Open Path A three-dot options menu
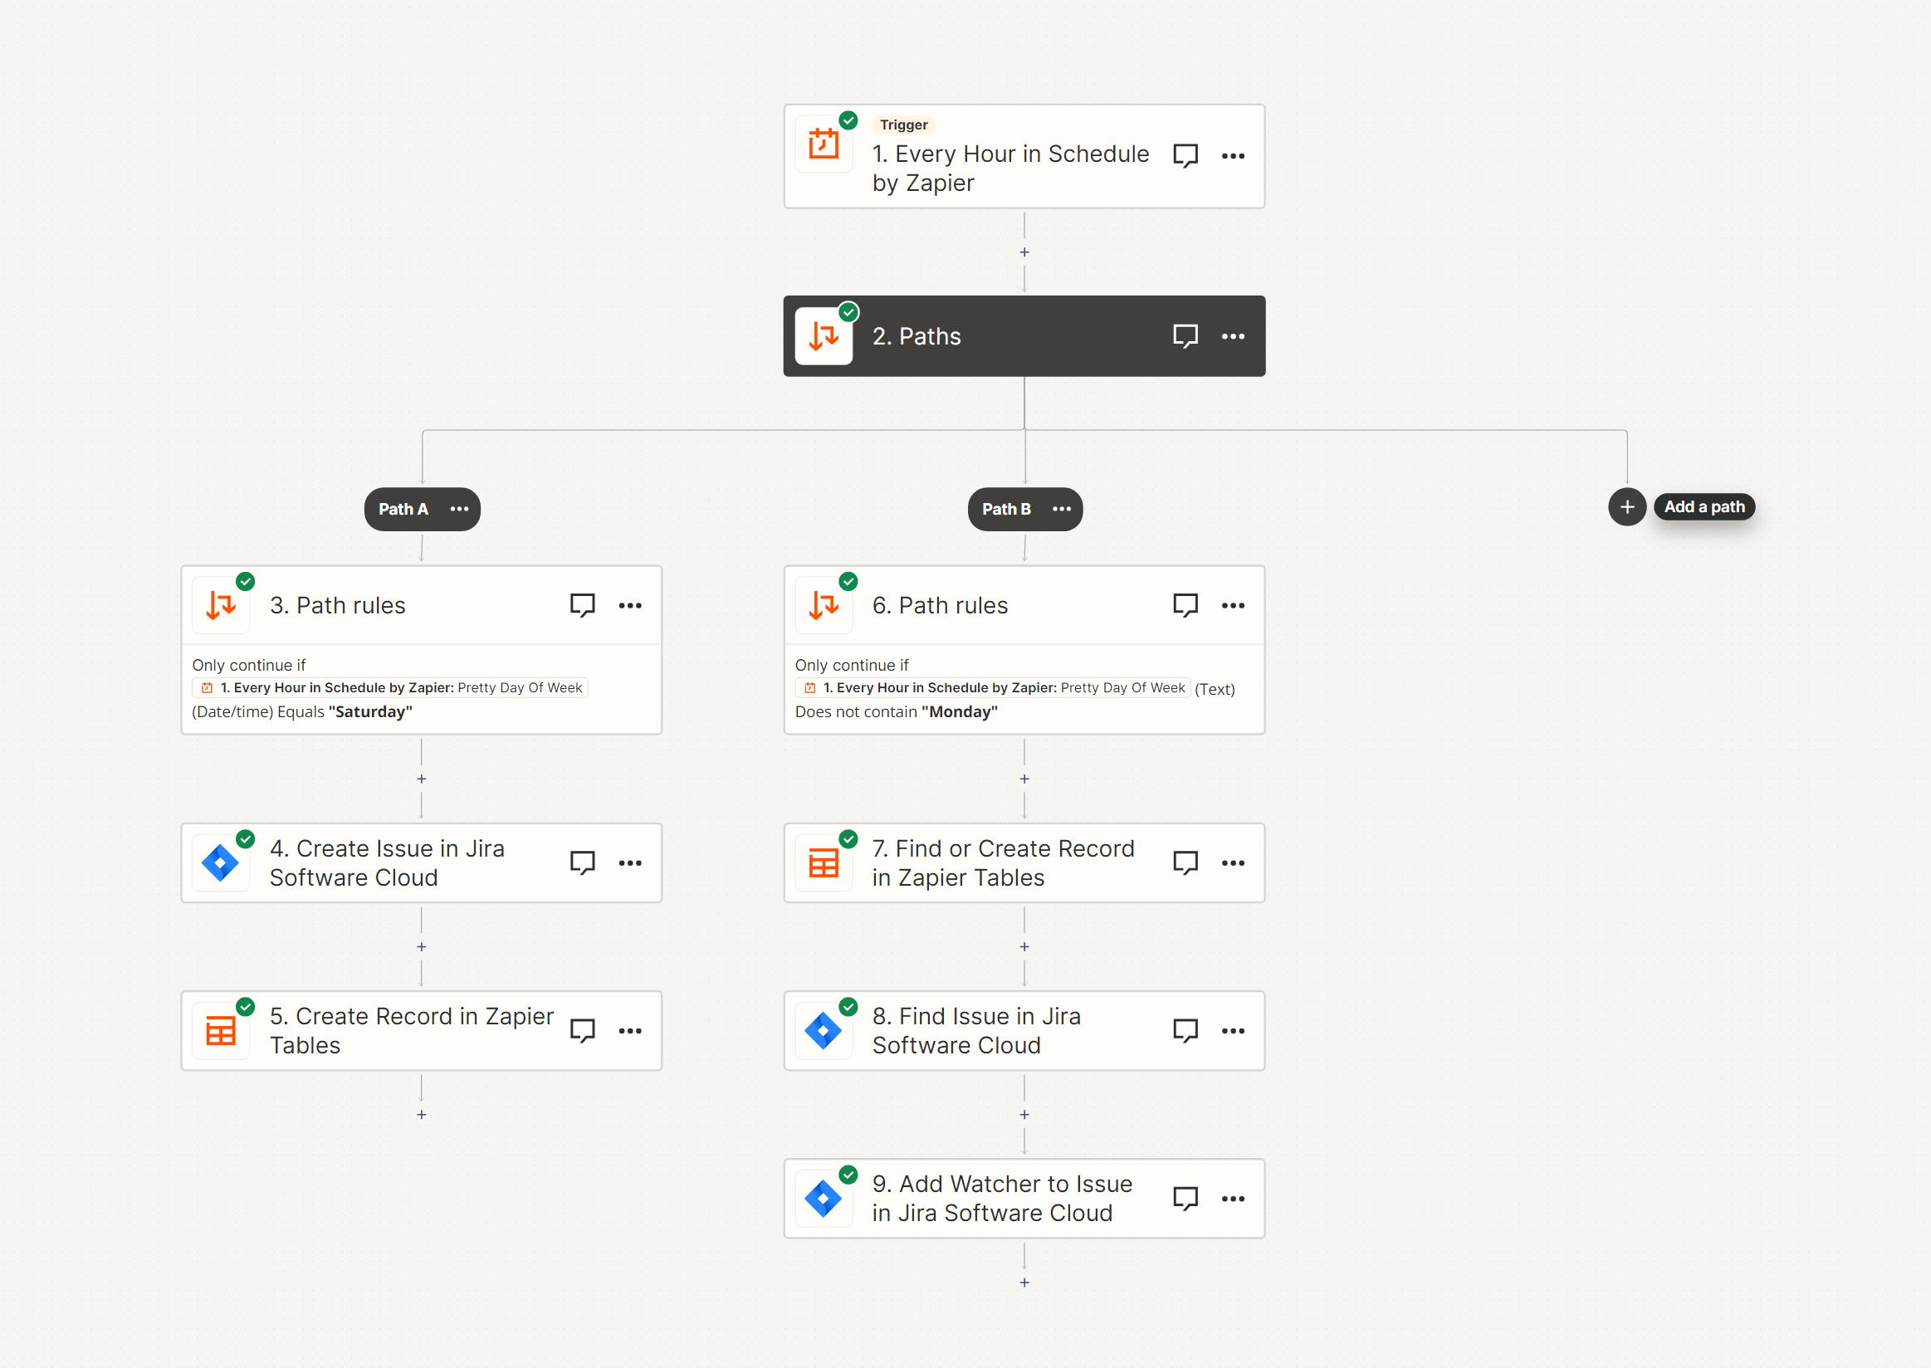Screen dimensions: 1931x1368 coord(459,509)
